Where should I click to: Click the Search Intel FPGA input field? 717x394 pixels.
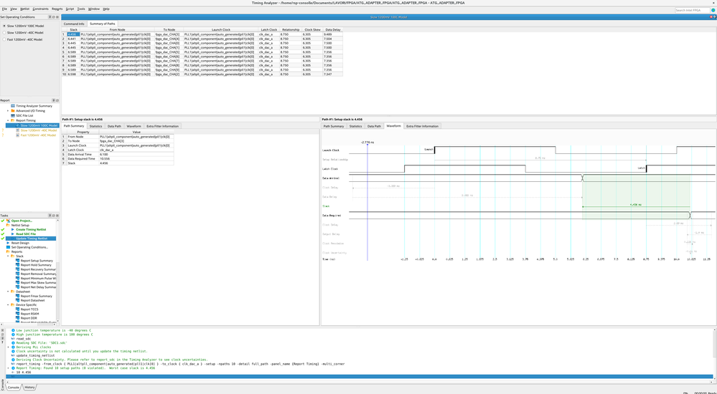[x=691, y=10]
